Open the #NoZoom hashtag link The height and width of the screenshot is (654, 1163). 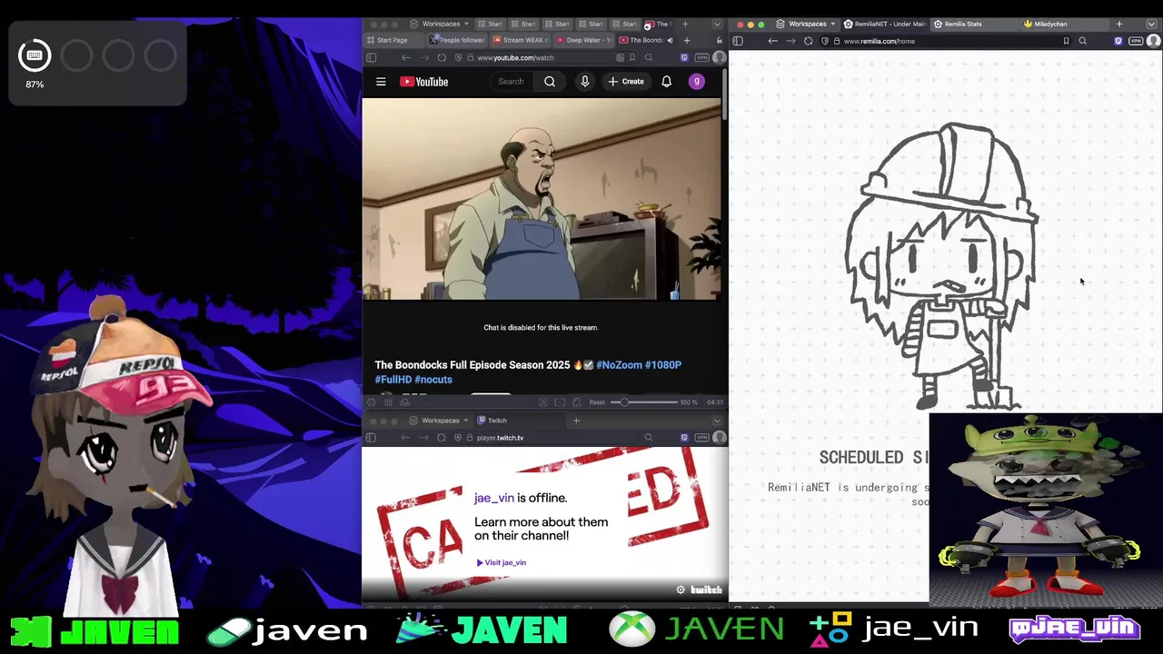coord(619,365)
